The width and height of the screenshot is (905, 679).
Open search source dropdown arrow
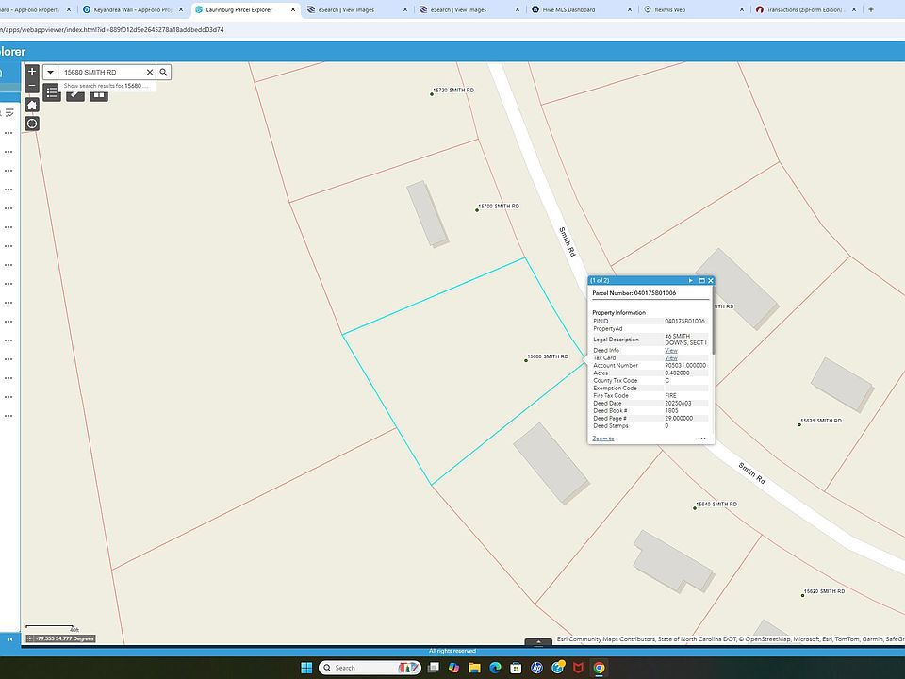click(x=50, y=72)
